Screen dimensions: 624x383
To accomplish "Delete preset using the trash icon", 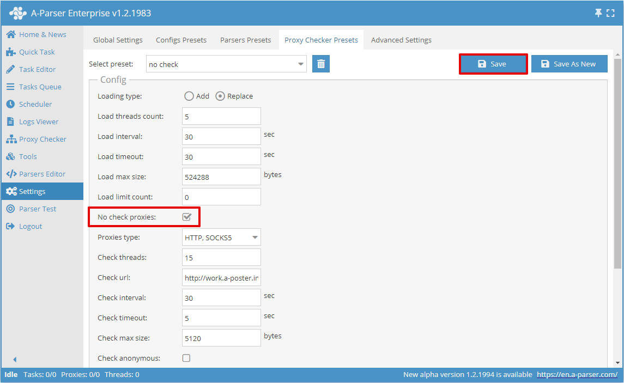I will pos(321,64).
